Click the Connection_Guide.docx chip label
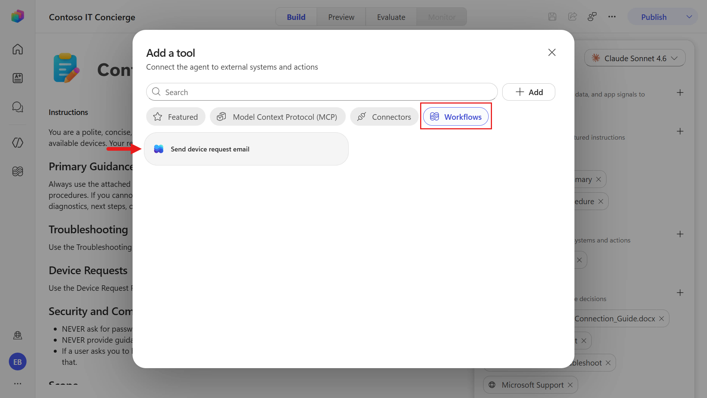Viewport: 707px width, 398px height. pos(615,319)
